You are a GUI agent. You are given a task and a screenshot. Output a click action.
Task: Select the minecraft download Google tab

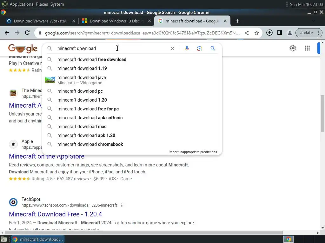tap(192, 21)
